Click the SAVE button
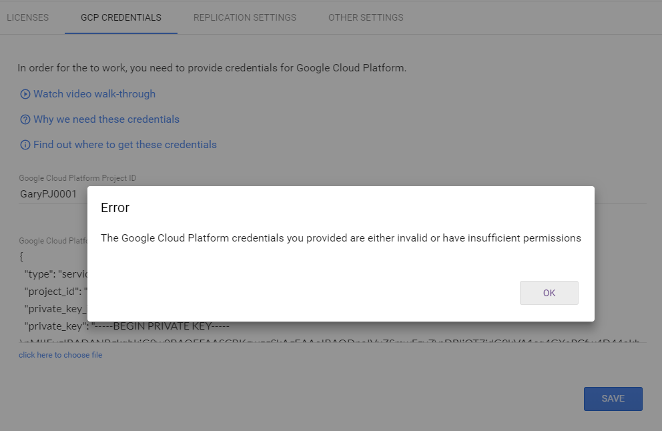Screen dimensions: 662x431 pos(613,398)
